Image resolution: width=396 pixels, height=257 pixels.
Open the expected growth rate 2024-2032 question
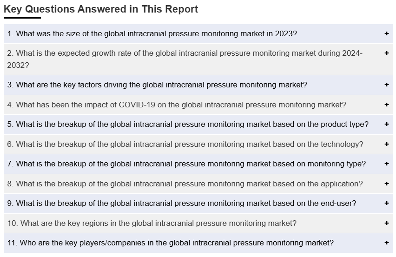tap(185, 59)
